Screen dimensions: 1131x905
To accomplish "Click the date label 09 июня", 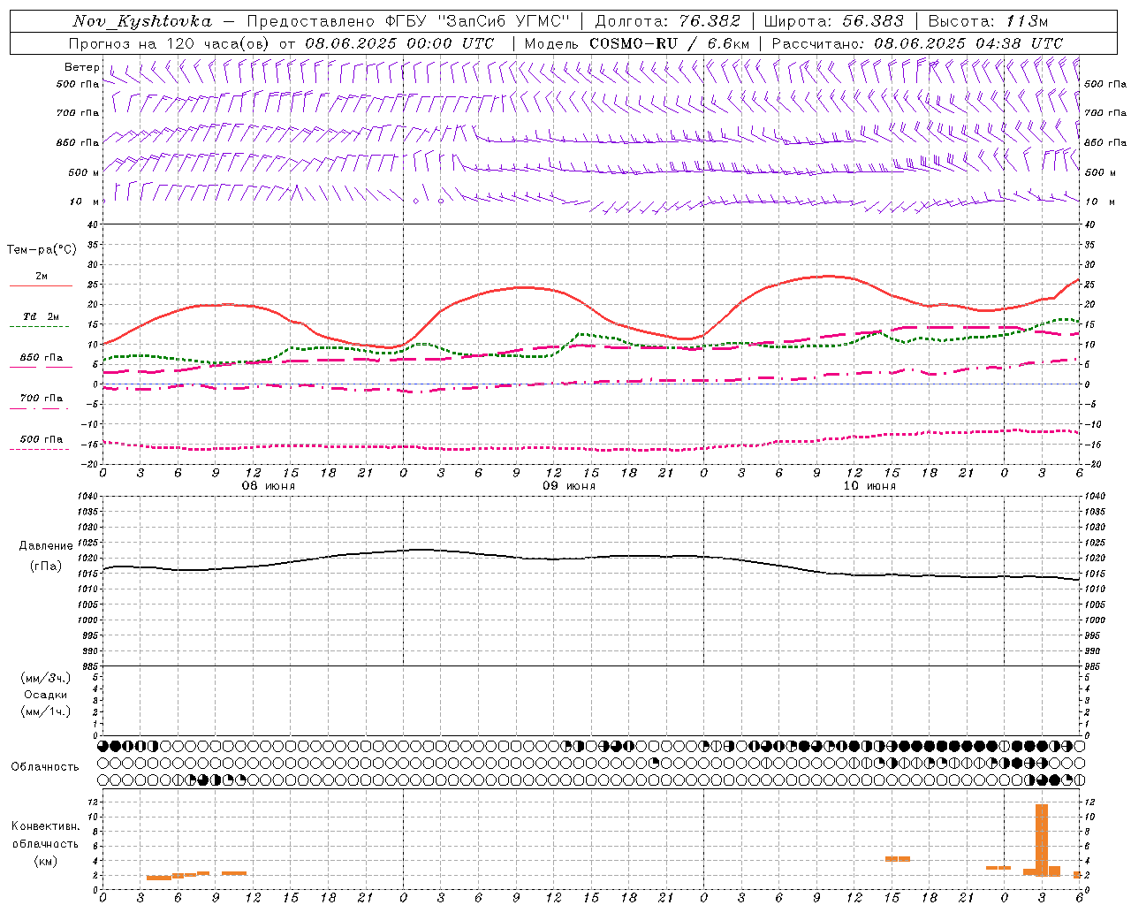I will [x=569, y=486].
